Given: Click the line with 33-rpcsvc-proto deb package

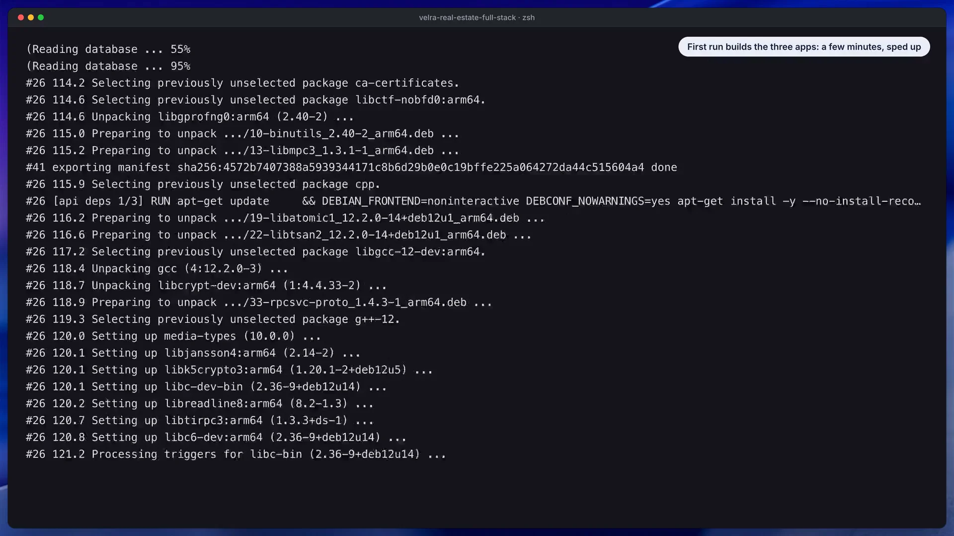Looking at the screenshot, I should coord(259,302).
